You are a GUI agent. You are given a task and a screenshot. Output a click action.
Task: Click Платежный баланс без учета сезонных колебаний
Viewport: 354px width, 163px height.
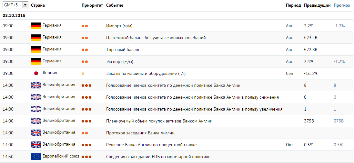[x=156, y=38]
